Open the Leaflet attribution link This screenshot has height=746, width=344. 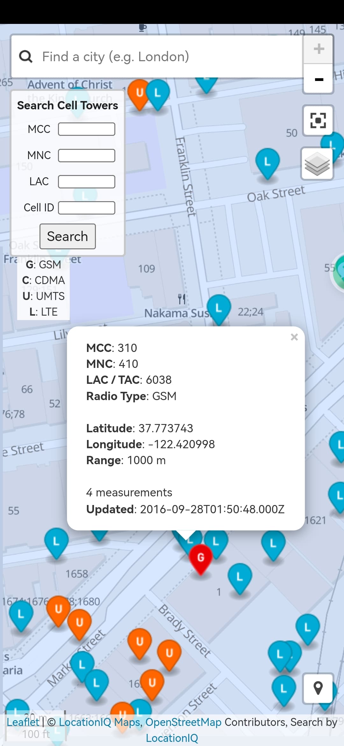[23, 722]
